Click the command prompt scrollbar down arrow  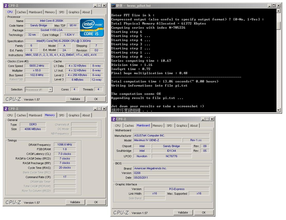(279, 110)
